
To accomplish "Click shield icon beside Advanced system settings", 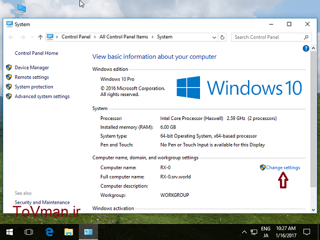I will [x=9, y=96].
